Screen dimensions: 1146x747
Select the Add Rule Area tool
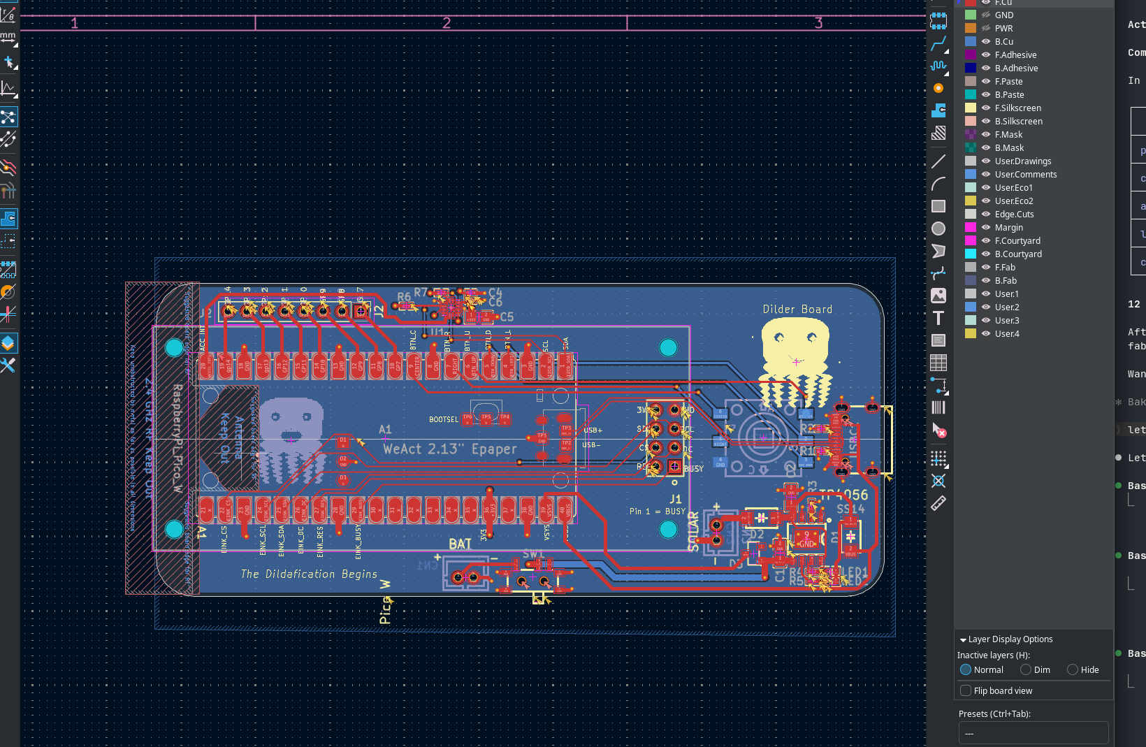pyautogui.click(x=938, y=133)
